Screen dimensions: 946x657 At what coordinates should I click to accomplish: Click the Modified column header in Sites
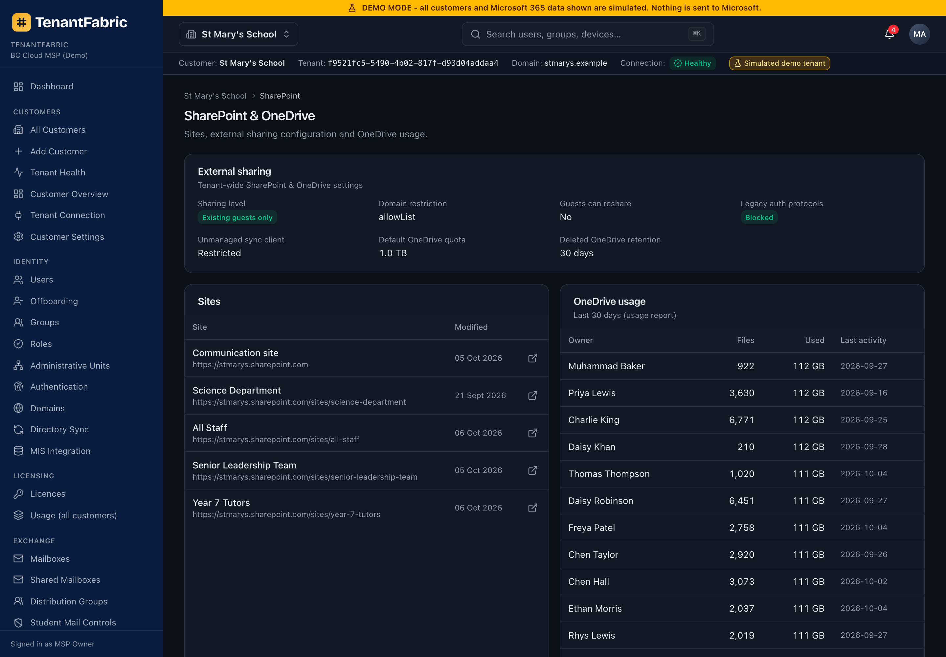click(471, 327)
